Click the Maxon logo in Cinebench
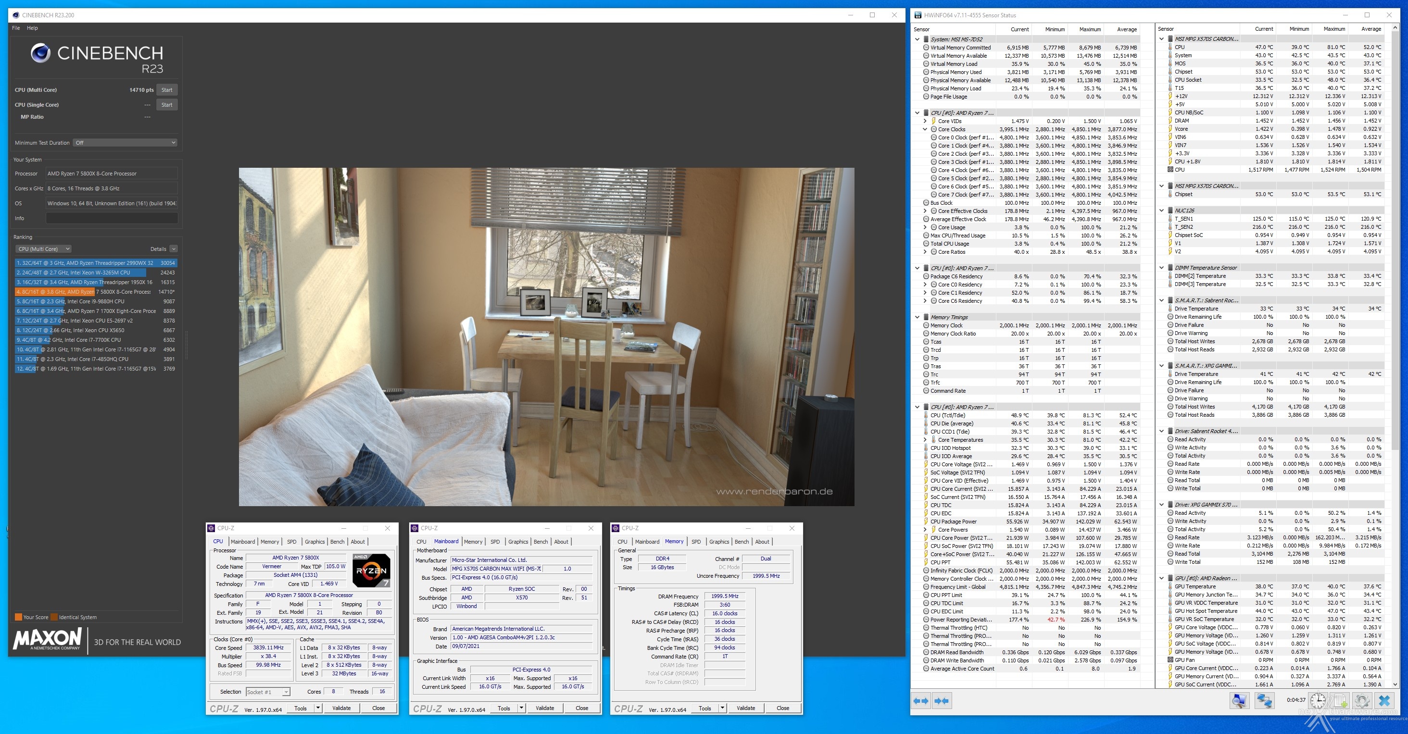The image size is (1408, 734). (48, 638)
